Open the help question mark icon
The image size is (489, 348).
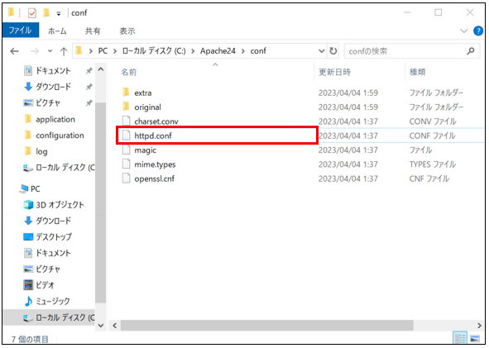(x=477, y=31)
